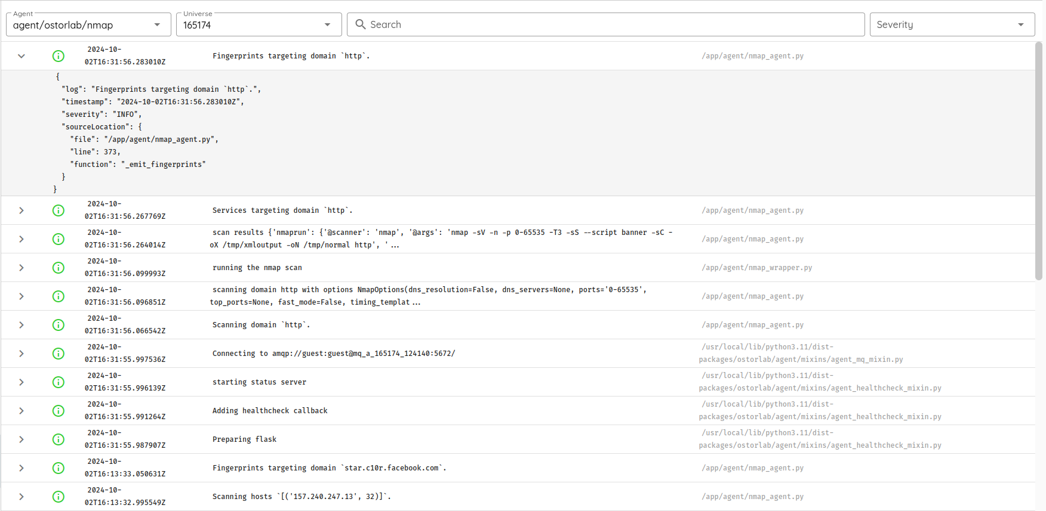Expand the 'starting status server' entry
Viewport: 1046px width, 511px height.
[21, 382]
